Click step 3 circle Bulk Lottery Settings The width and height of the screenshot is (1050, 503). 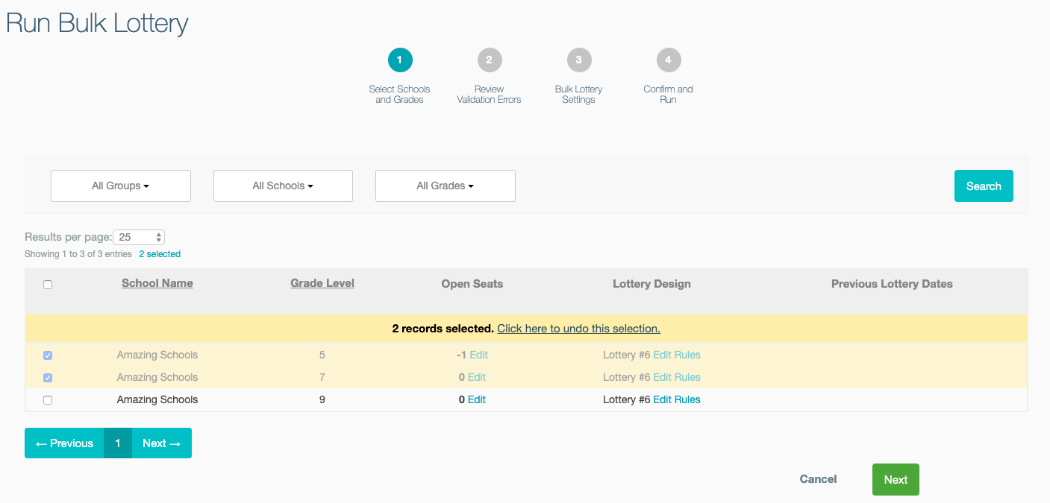579,60
